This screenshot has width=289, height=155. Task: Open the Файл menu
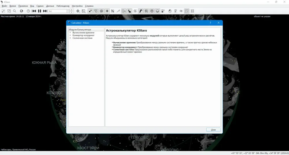click(4, 6)
